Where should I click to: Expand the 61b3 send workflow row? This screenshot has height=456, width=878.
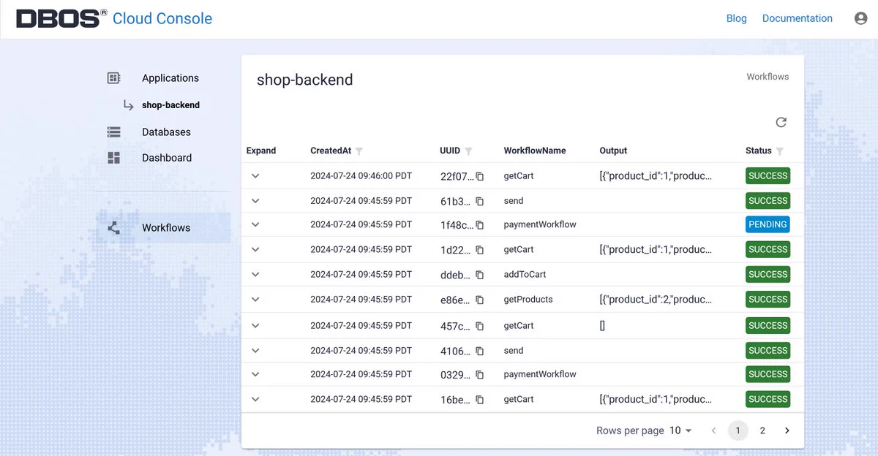(x=255, y=201)
